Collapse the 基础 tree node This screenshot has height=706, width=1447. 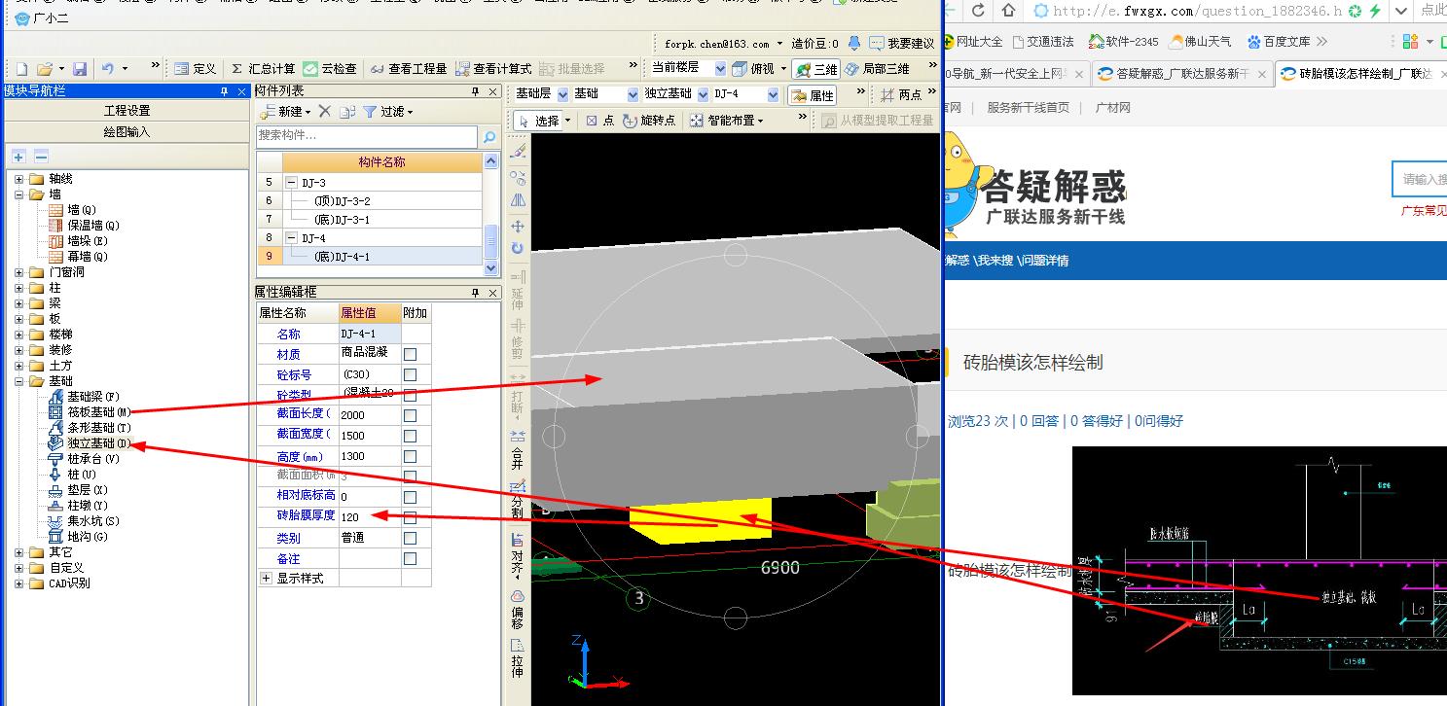[18, 381]
